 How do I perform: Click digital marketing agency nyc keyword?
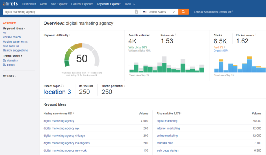[62, 128]
